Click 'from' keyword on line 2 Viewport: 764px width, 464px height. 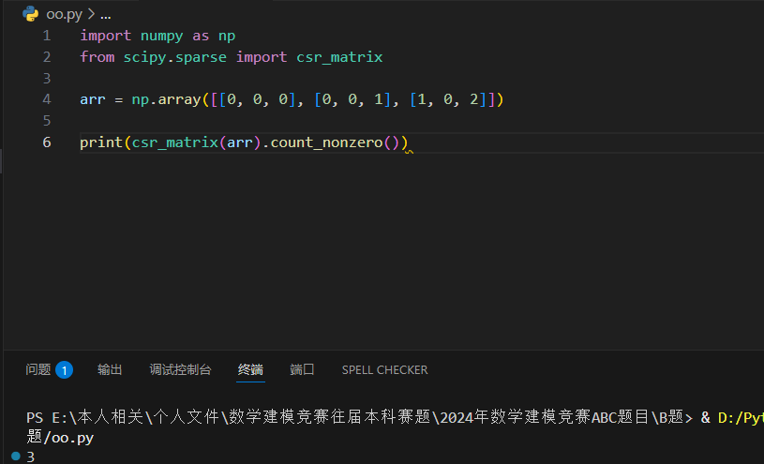(97, 57)
